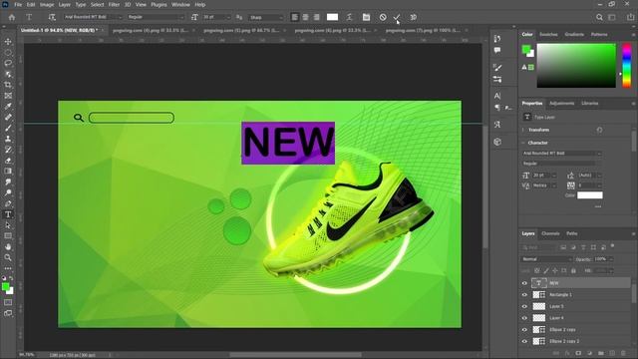Select the Eyedropper tool
The width and height of the screenshot is (638, 359).
(8, 107)
